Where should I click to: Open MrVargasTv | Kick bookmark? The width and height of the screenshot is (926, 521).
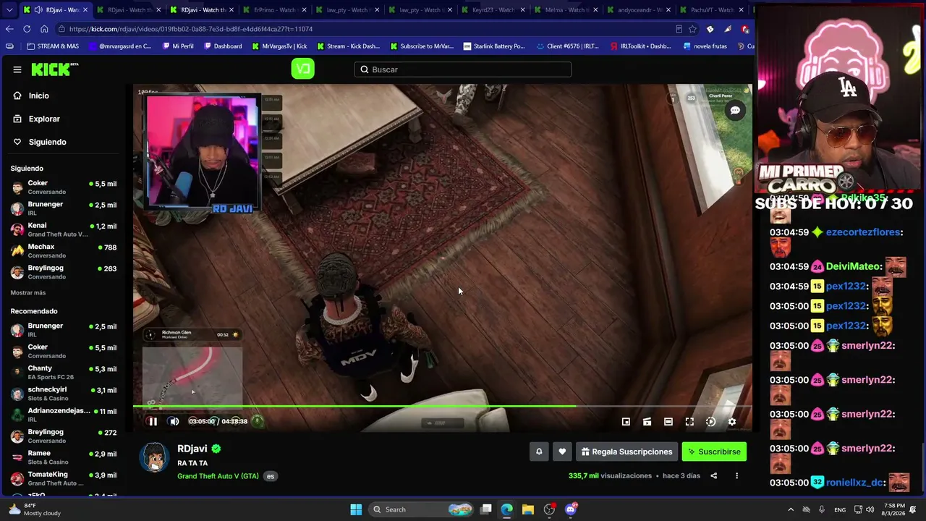point(279,46)
